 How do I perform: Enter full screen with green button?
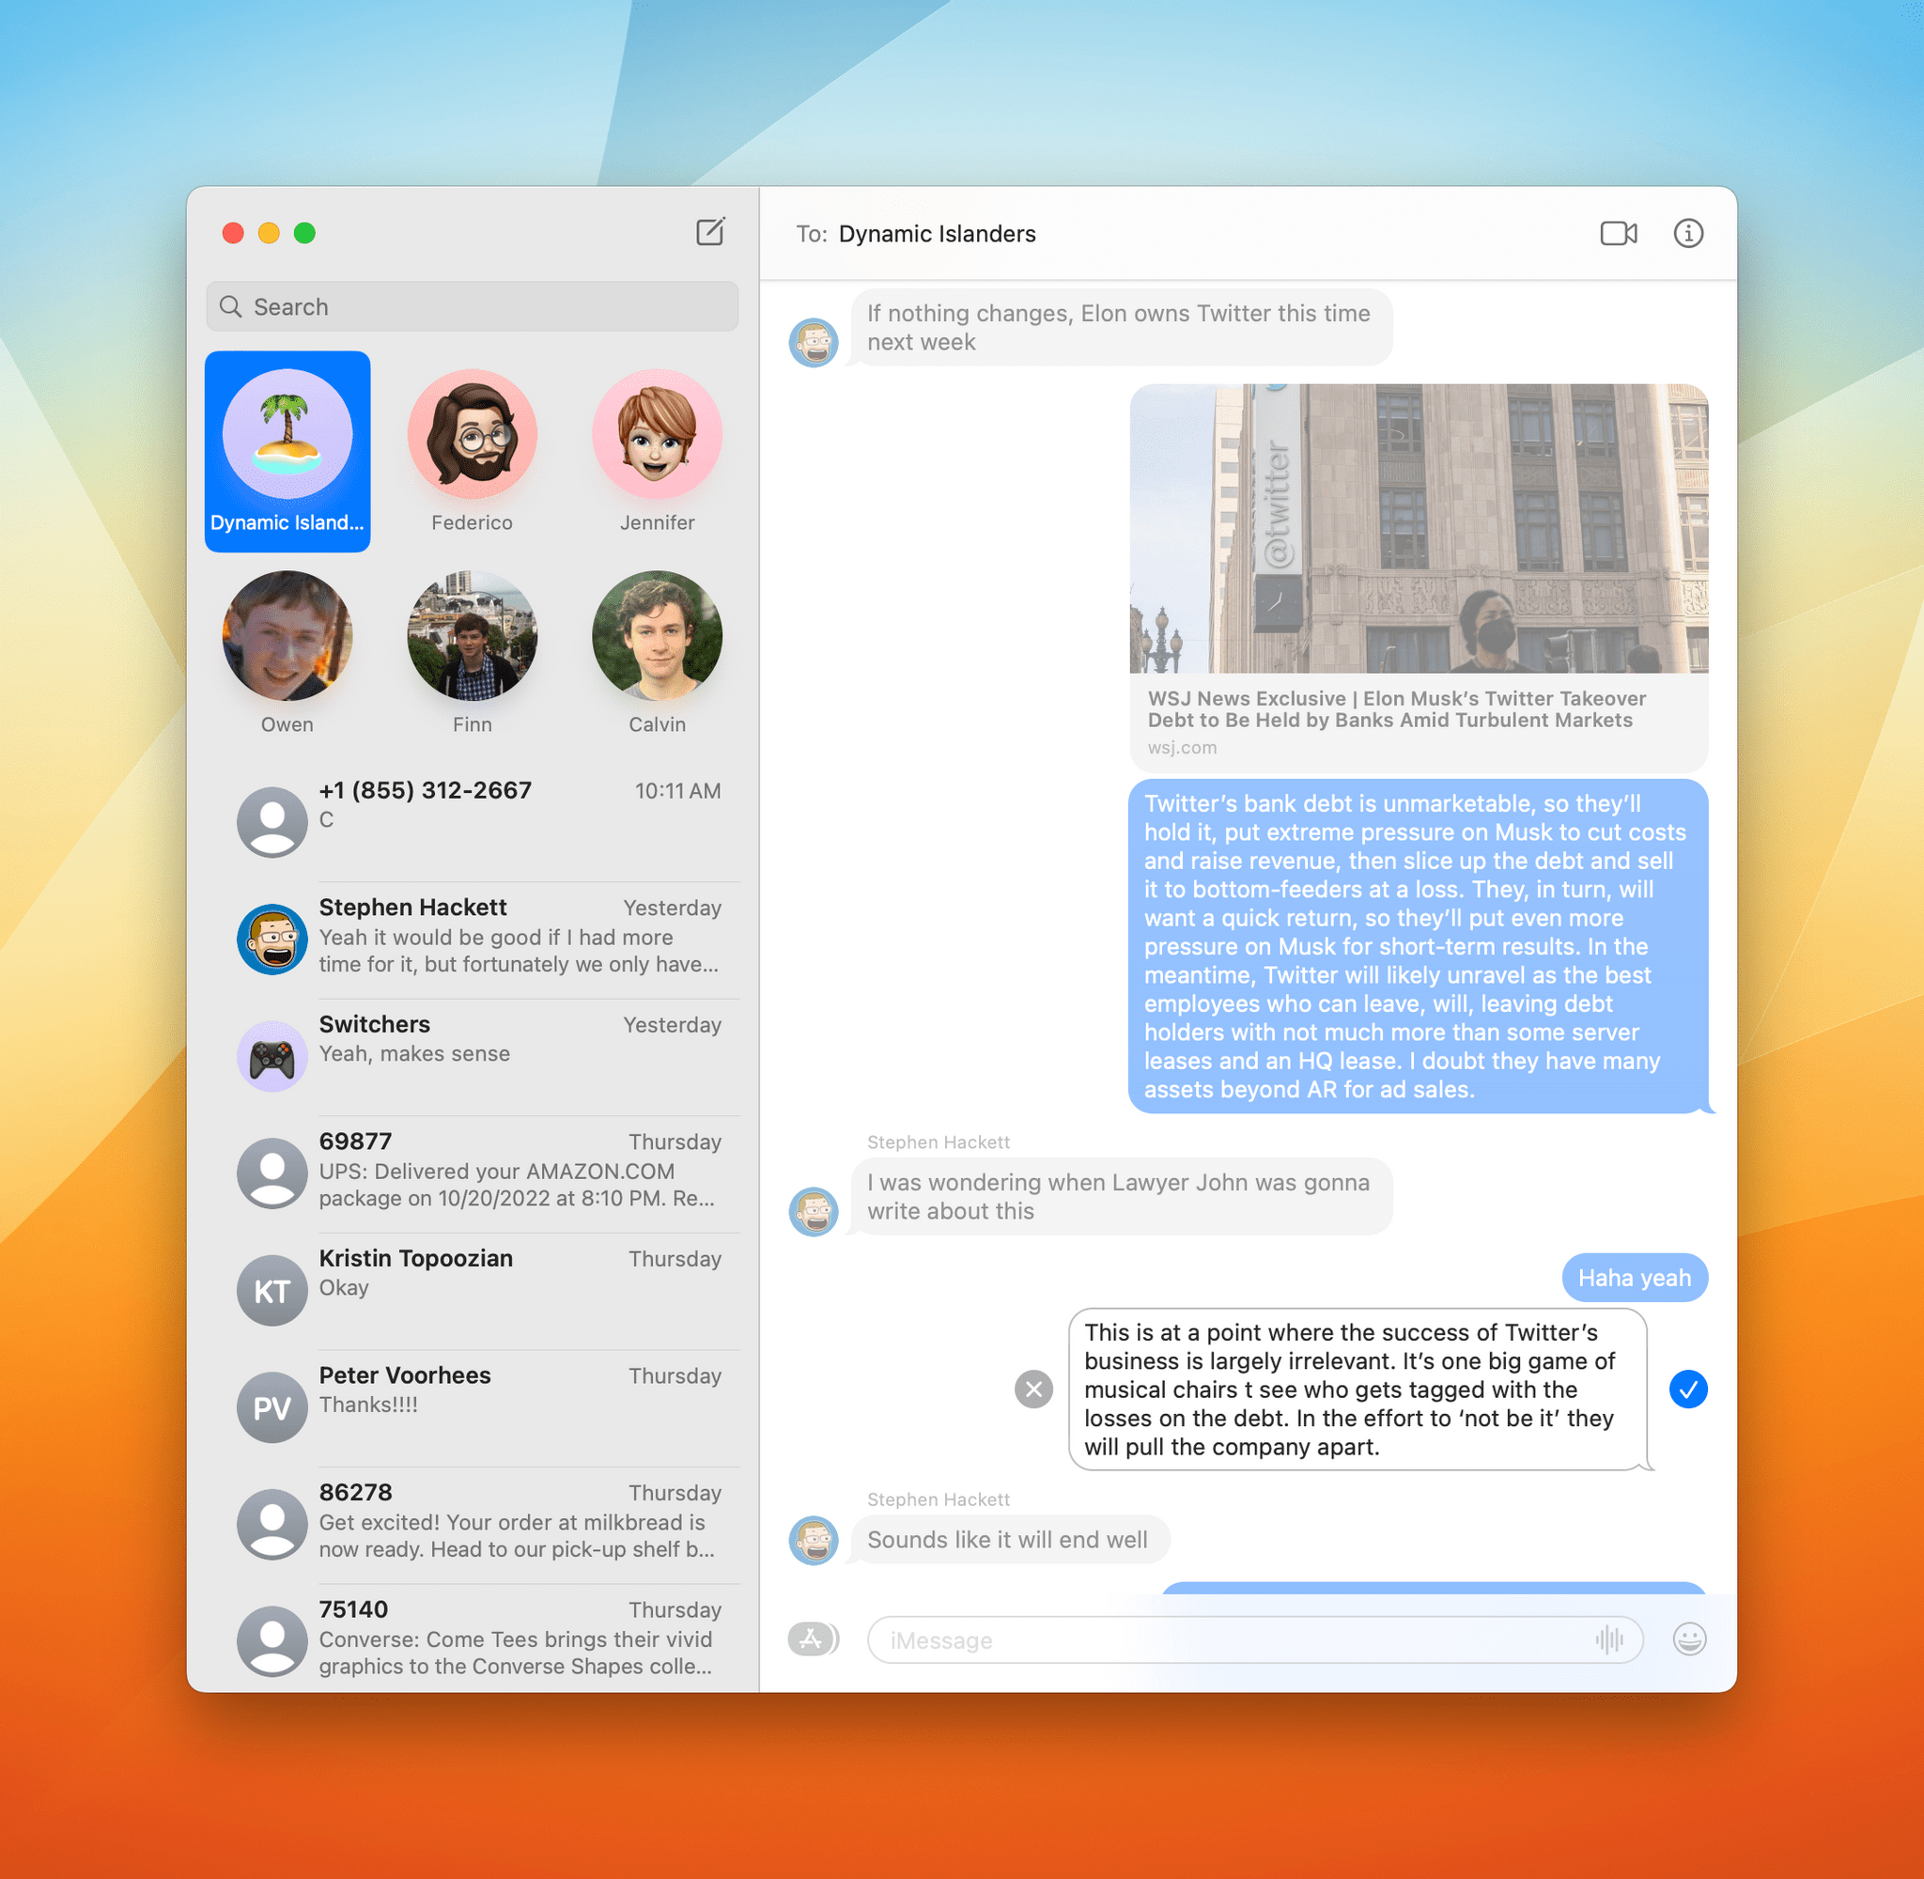305,233
